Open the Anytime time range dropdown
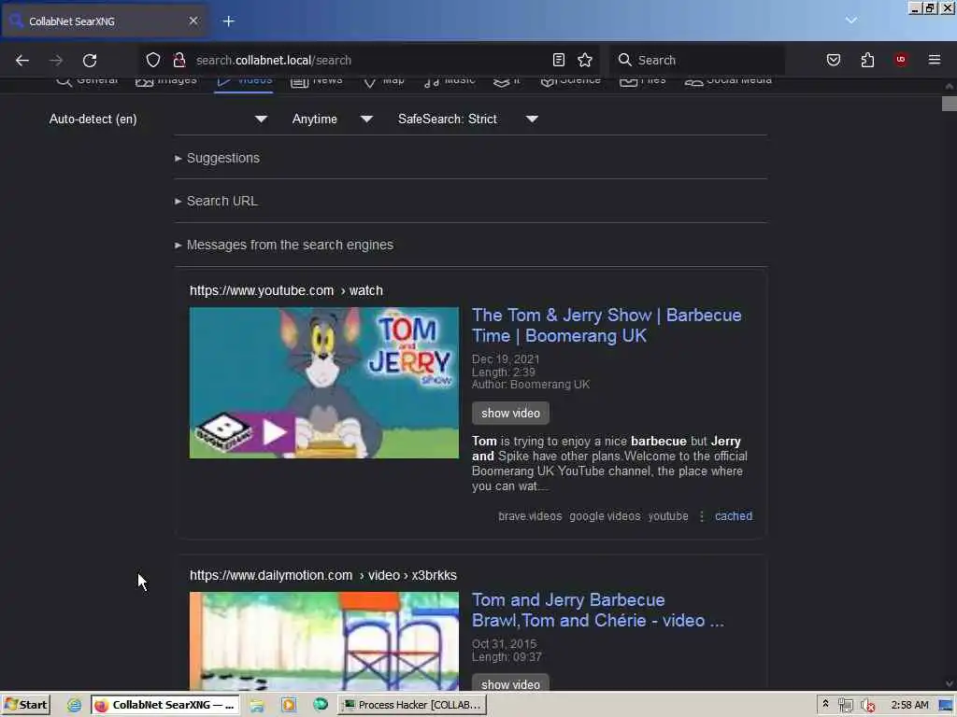 pyautogui.click(x=333, y=119)
